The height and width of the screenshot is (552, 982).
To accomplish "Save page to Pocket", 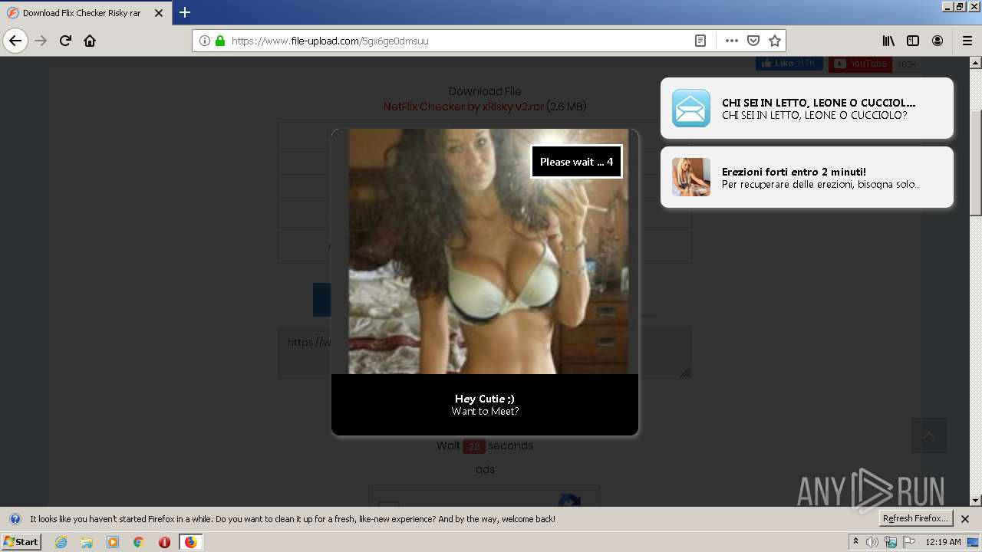I will coord(753,41).
